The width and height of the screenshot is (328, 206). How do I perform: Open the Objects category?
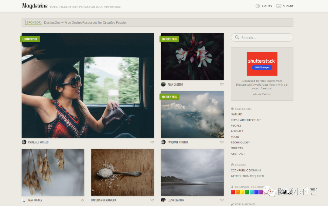[x=237, y=148]
